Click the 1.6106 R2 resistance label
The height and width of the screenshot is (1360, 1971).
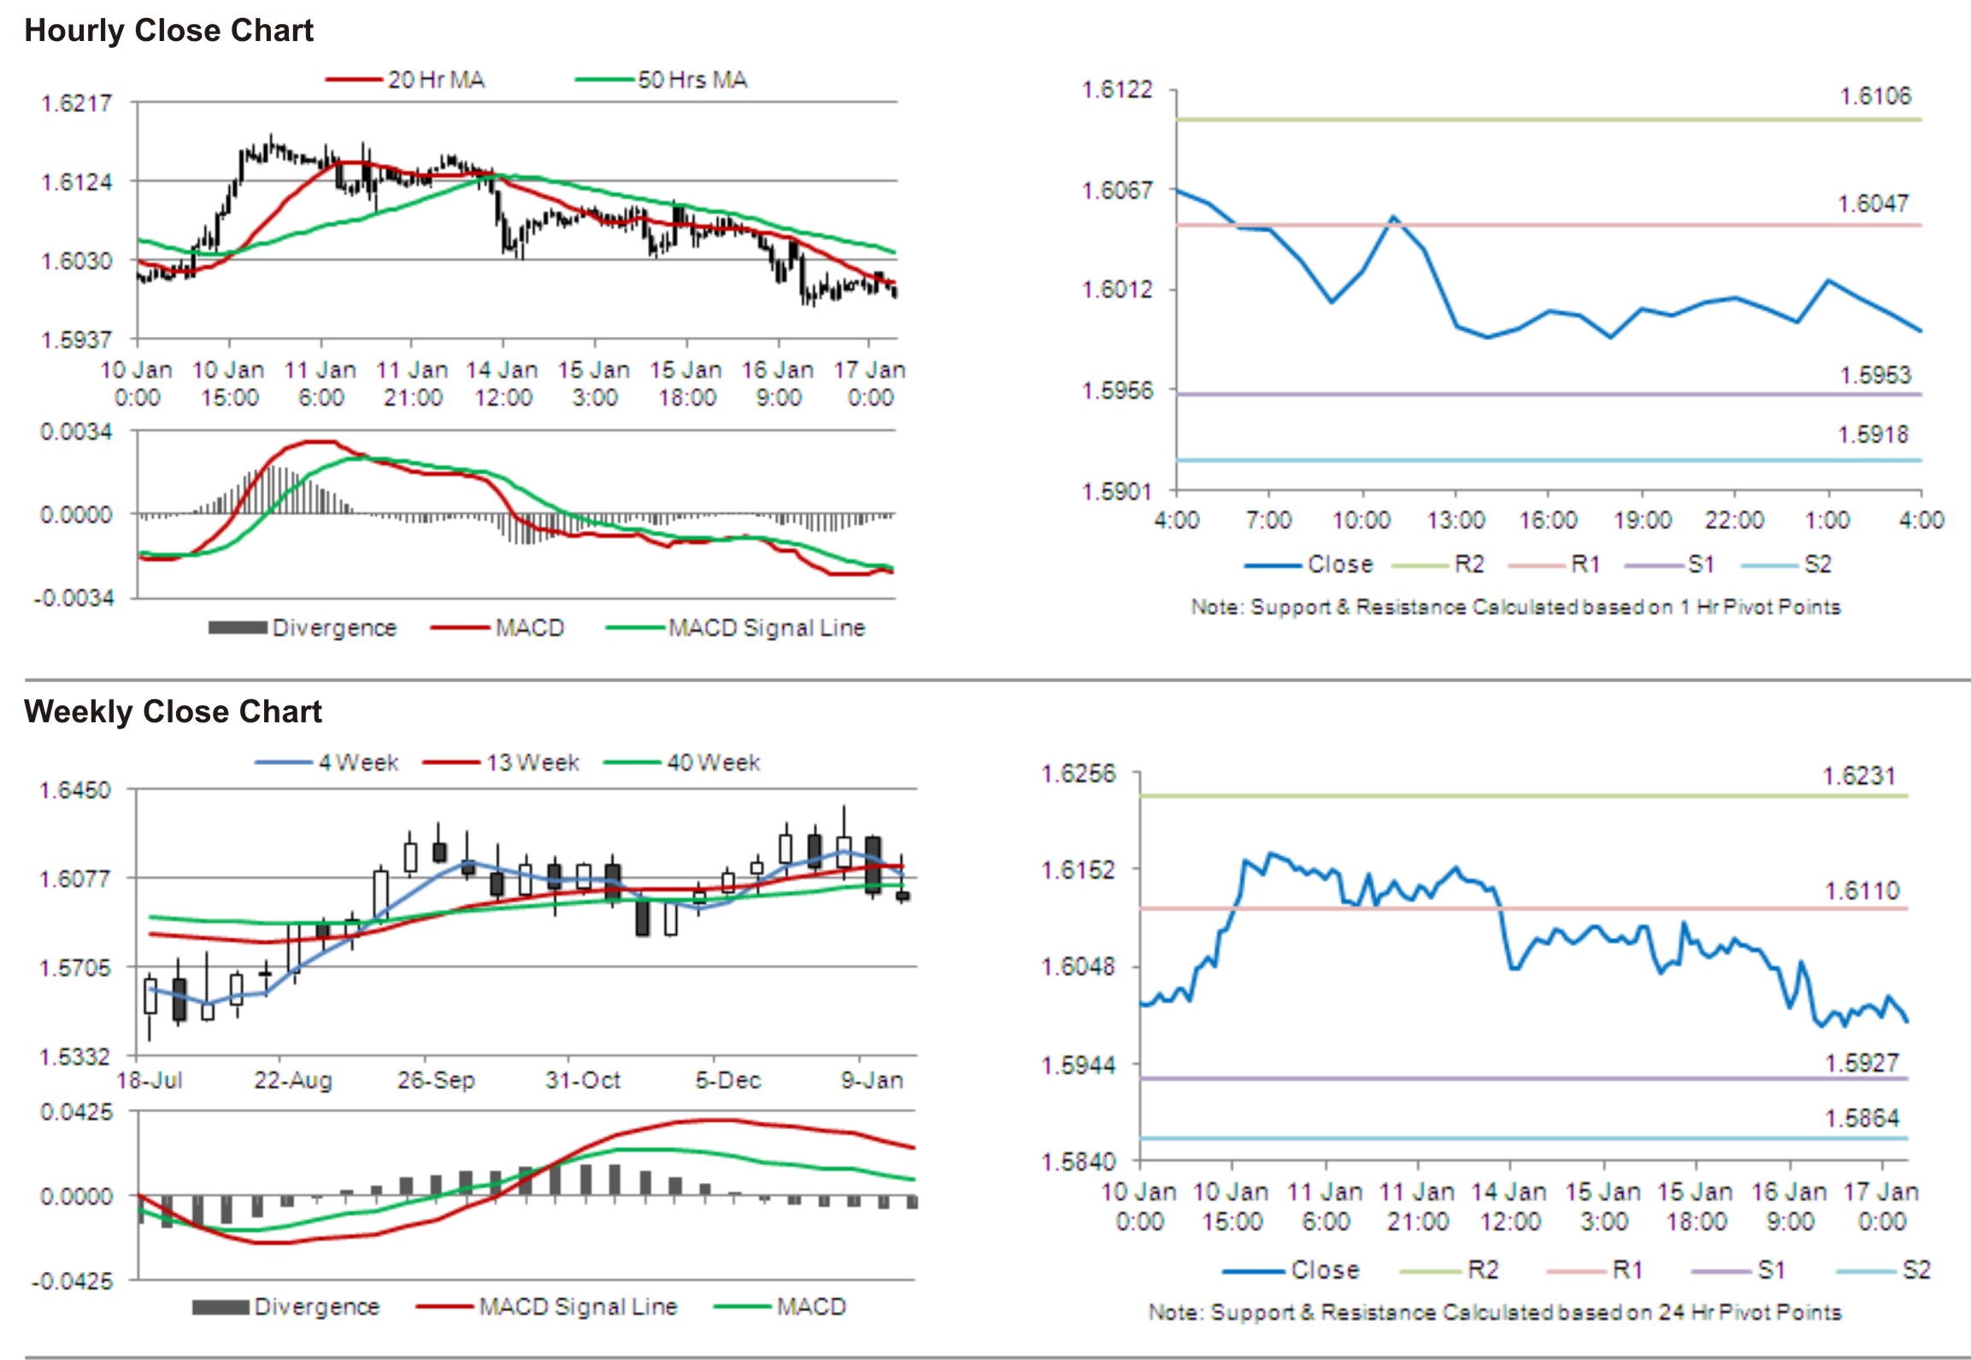(x=1875, y=96)
